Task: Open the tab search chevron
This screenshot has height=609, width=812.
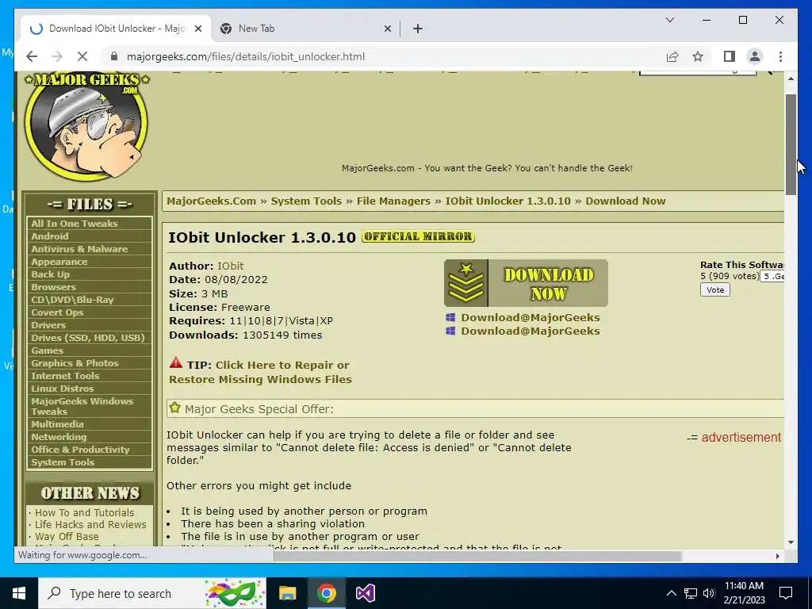Action: point(669,20)
